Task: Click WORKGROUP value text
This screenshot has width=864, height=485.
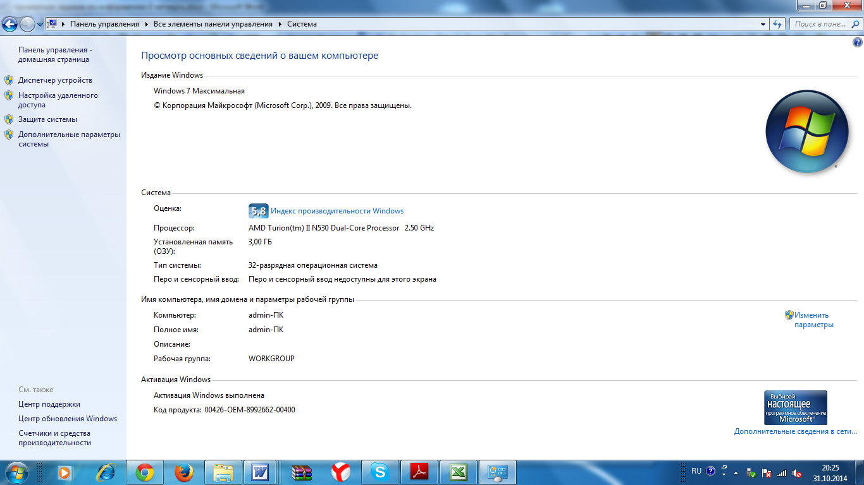Action: point(271,359)
